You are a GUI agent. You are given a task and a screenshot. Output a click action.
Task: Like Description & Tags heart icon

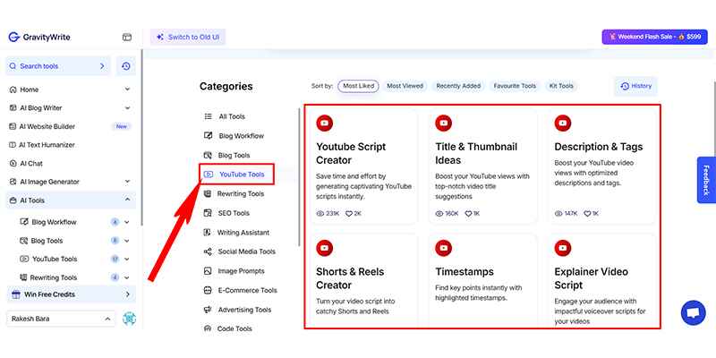click(x=587, y=213)
